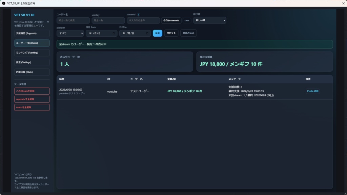The image size is (347, 195).
Task: Open calendar picker in 日付 to field
Action: (x=147, y=33)
